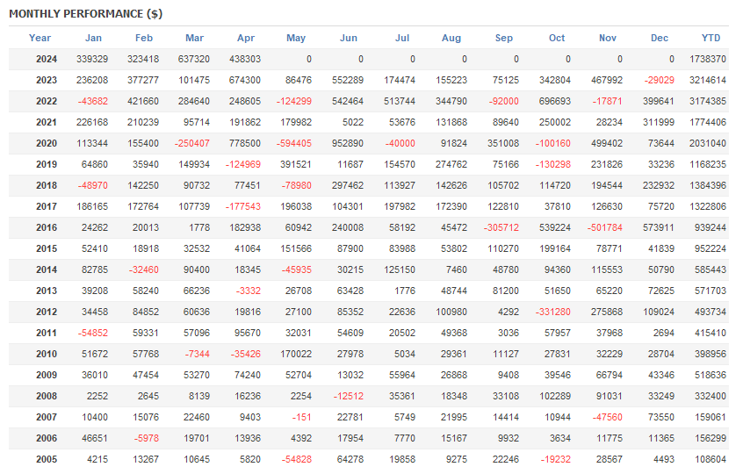Click March 2024 value 637320
Screen dimensions: 743x474
click(x=193, y=59)
